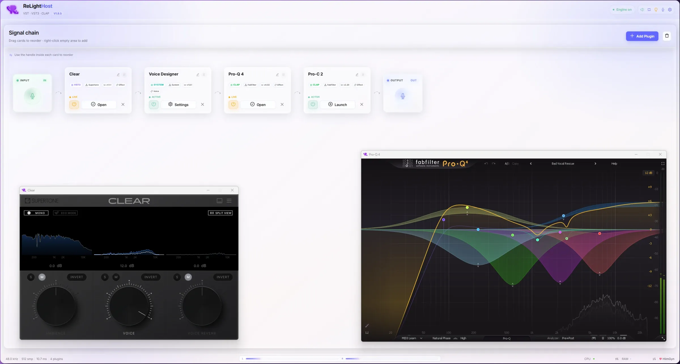Image resolution: width=680 pixels, height=364 pixels.
Task: Click the OUTPUT microphone icon
Action: point(403,96)
